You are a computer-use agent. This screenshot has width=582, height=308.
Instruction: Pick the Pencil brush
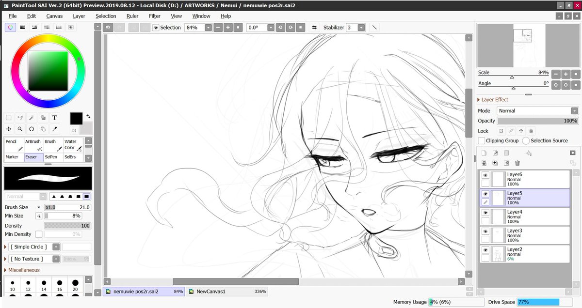[x=14, y=145]
